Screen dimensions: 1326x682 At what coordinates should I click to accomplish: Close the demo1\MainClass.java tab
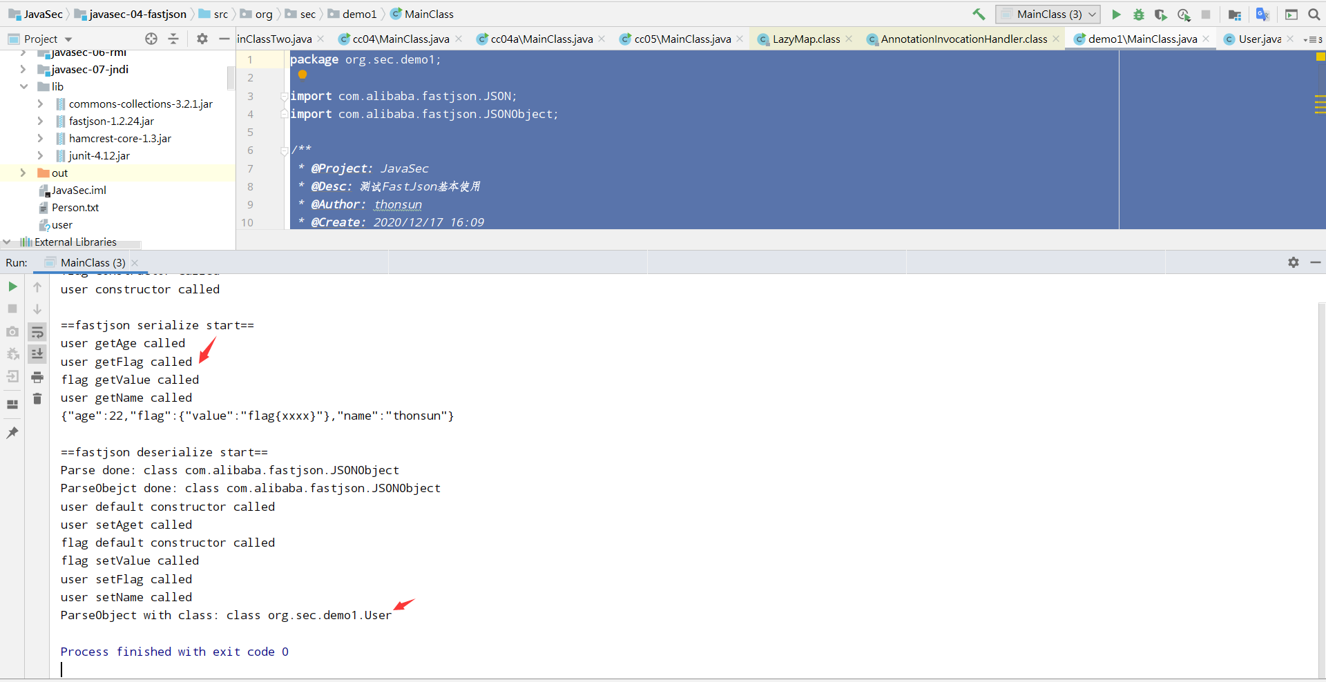point(1206,39)
